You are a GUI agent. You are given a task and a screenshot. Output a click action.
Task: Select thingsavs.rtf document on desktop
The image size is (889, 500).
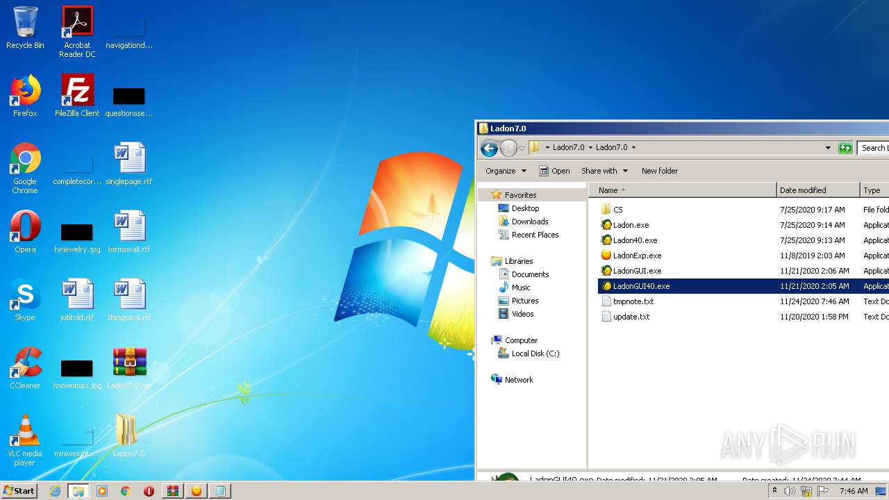click(129, 300)
